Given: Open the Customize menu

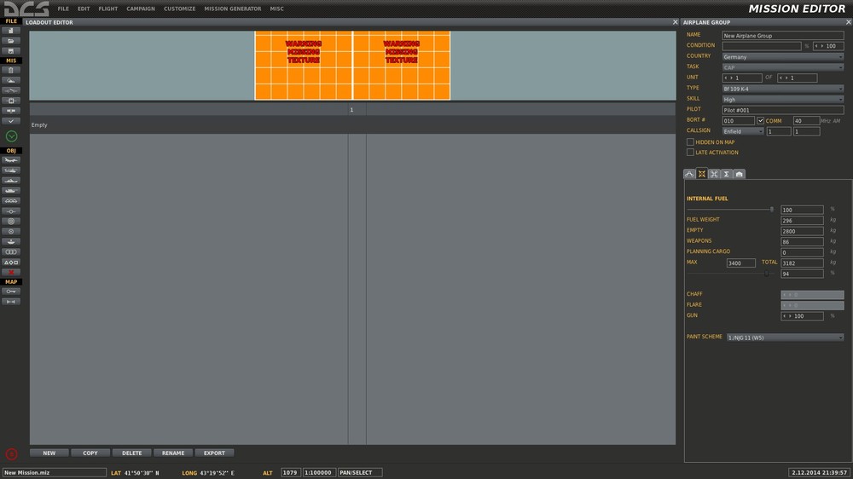Looking at the screenshot, I should (179, 9).
